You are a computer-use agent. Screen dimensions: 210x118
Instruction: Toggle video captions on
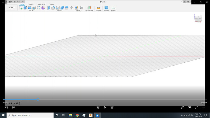click(x=13, y=107)
